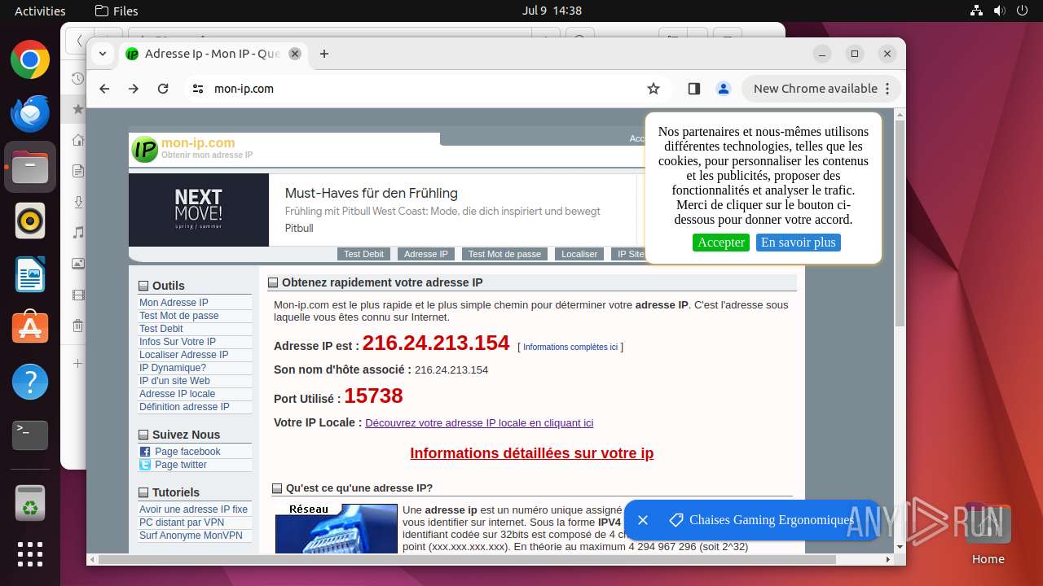This screenshot has height=586, width=1043.
Task: Open Mon Adresse IP sidebar link
Action: (x=174, y=303)
